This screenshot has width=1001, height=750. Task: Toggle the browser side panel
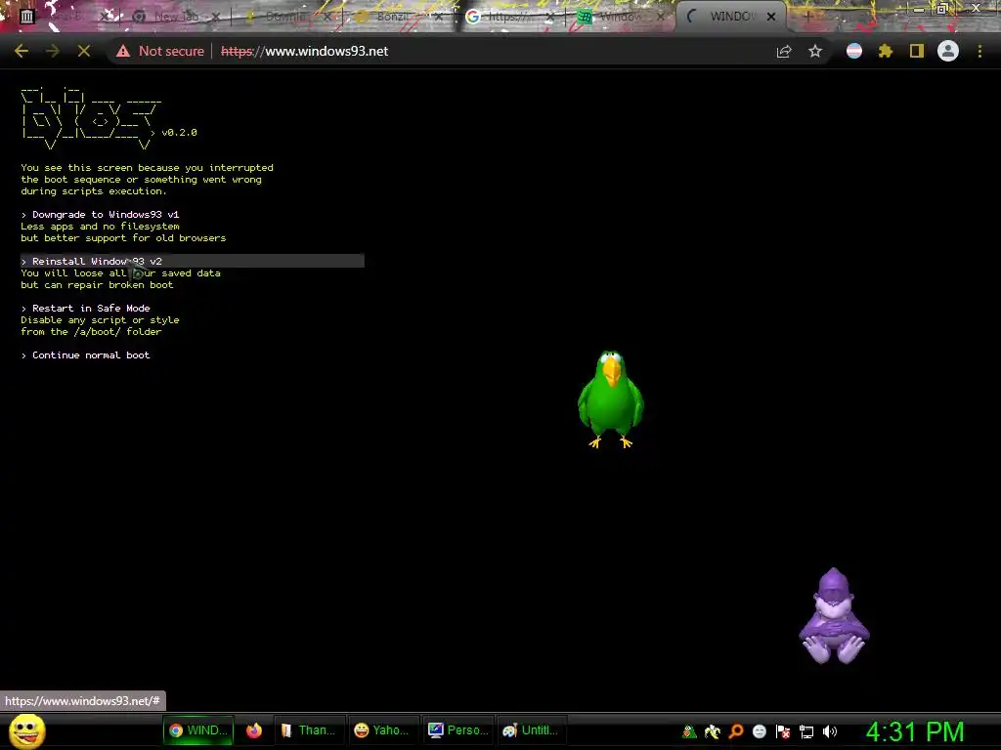point(917,51)
